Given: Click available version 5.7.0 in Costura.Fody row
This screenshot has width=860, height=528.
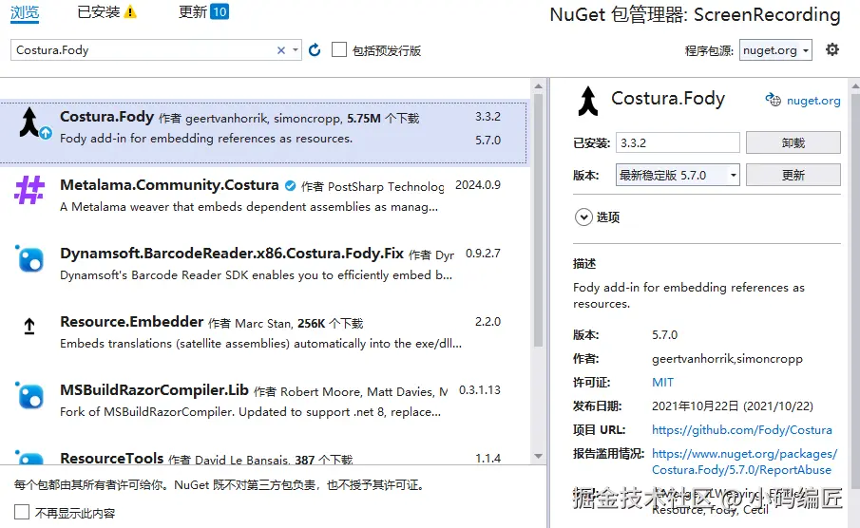Looking at the screenshot, I should (487, 141).
